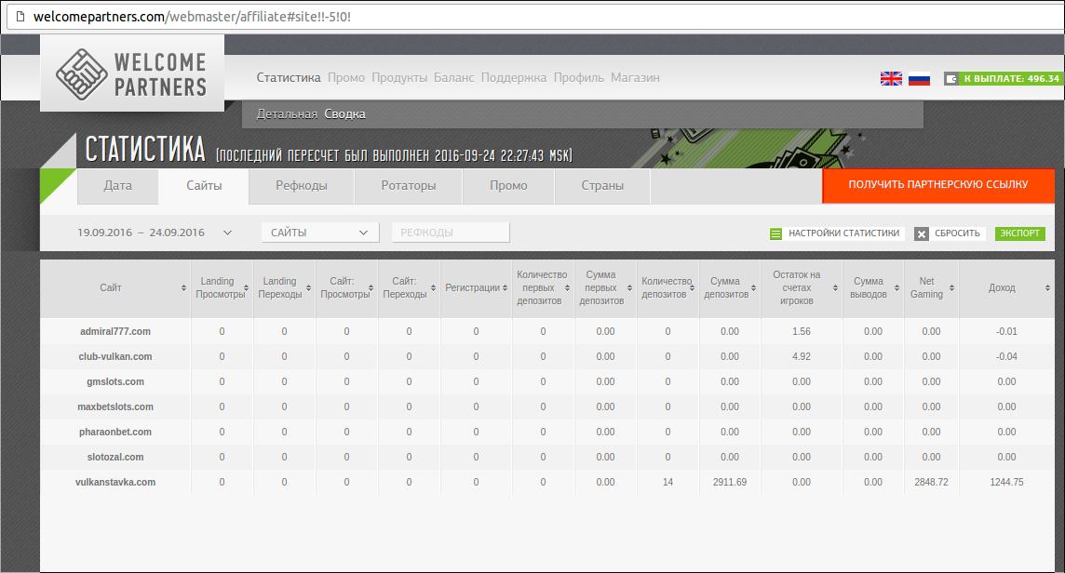The height and width of the screenshot is (573, 1065).
Task: Sort by Landing Просмотры column arrows
Action: (x=246, y=287)
